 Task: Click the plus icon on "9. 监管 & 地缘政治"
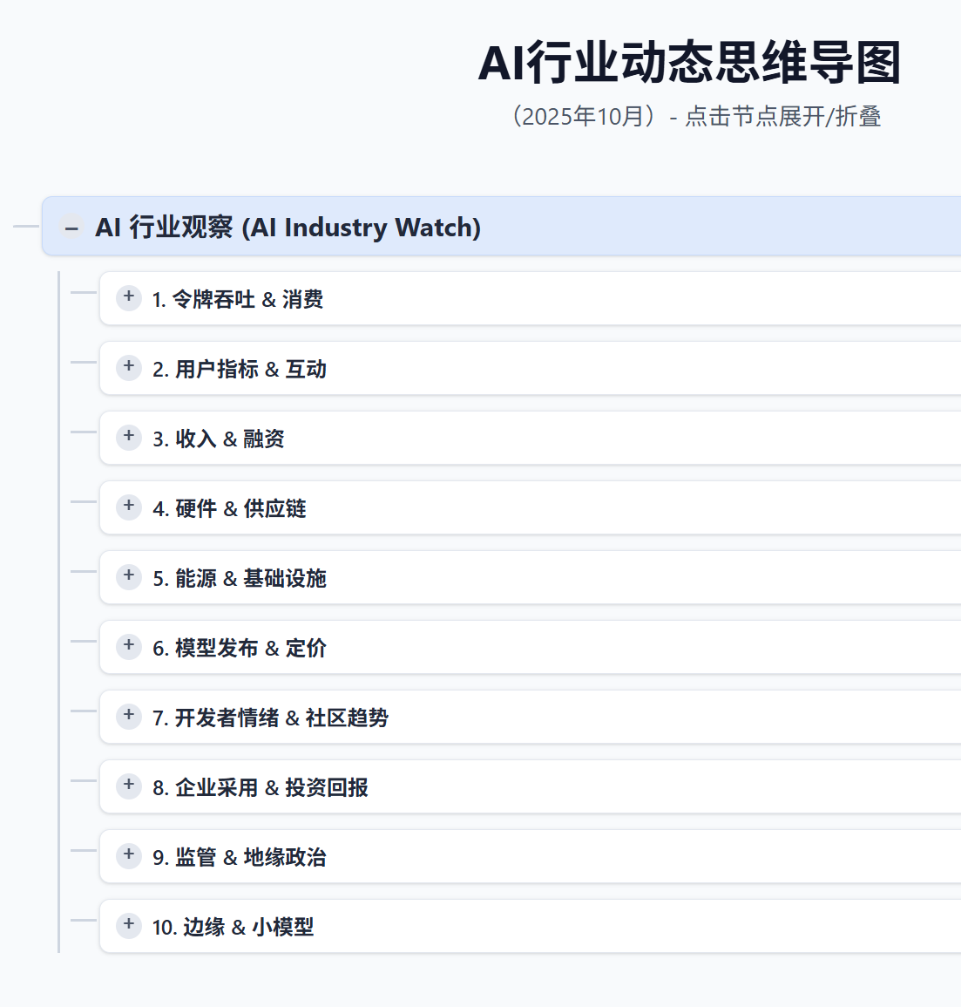128,856
